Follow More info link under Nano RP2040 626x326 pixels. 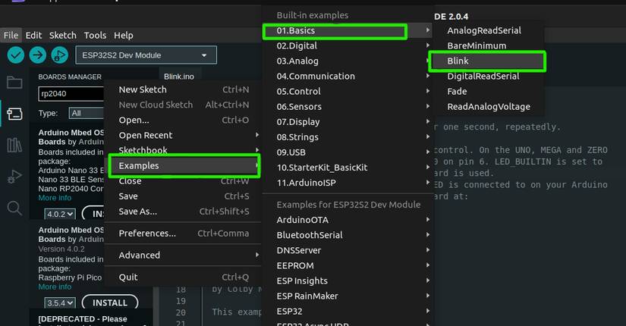55,198
